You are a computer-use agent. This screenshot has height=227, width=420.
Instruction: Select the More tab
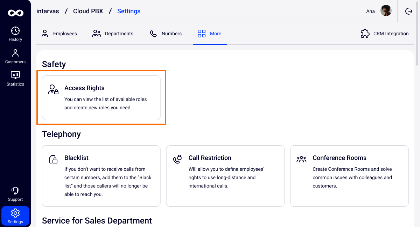(x=210, y=34)
